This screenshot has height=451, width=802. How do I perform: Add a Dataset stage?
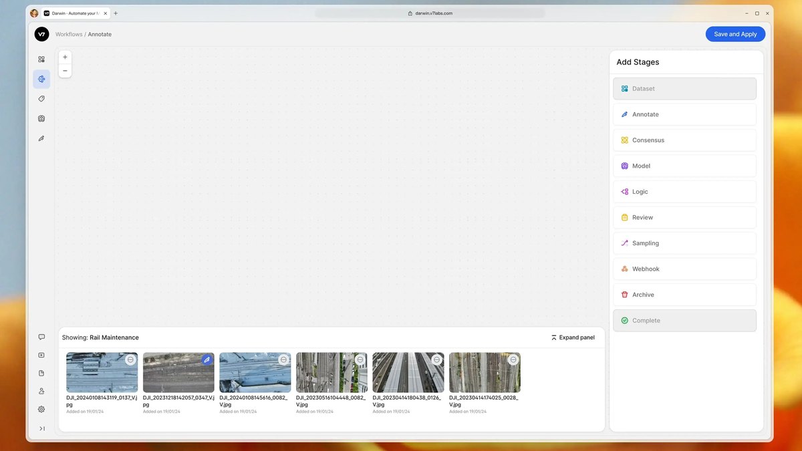(x=684, y=89)
